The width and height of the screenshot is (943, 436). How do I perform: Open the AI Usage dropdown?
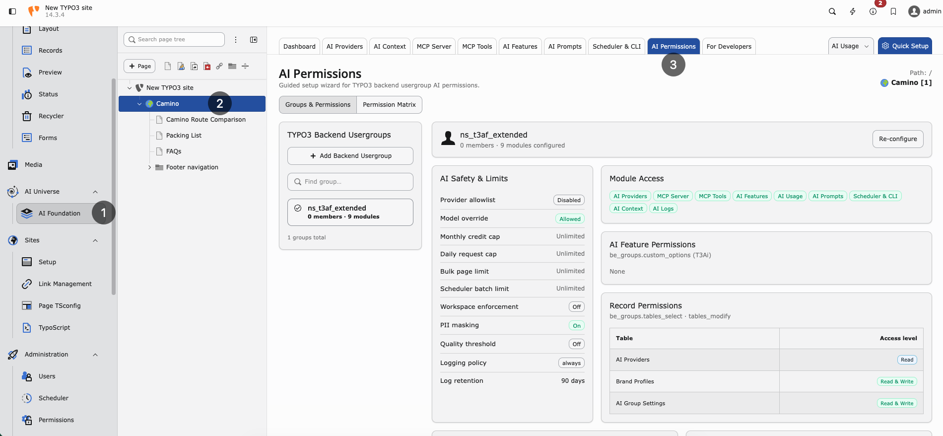tap(851, 46)
